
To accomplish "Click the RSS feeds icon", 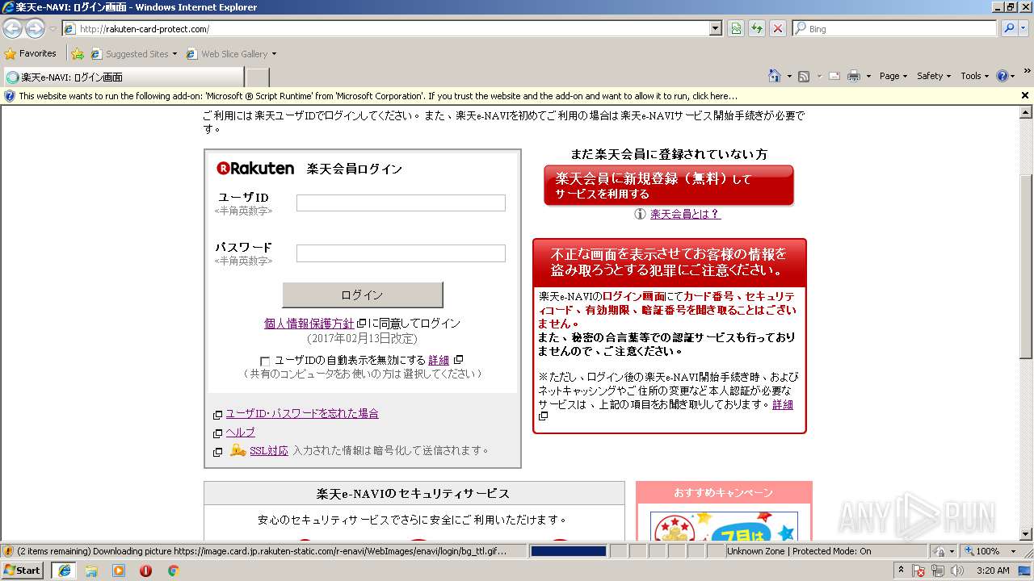I will (x=804, y=76).
